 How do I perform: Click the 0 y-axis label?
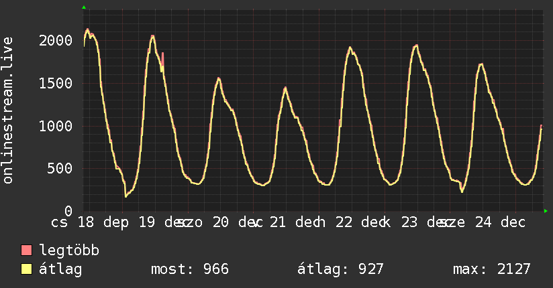(x=68, y=211)
